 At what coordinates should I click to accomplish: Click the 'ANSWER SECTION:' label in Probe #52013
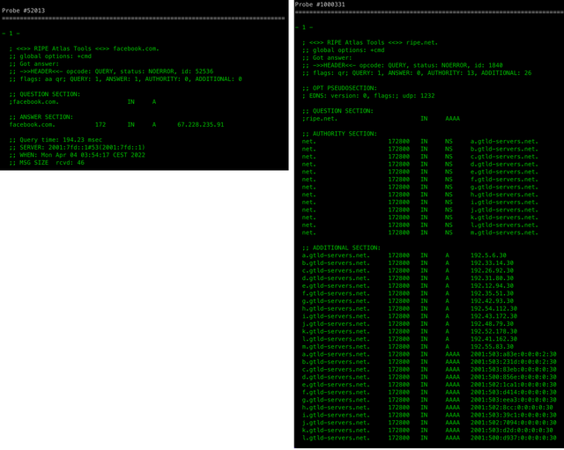click(41, 117)
